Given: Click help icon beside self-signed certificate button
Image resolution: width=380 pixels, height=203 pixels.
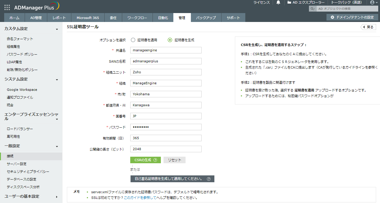Looking at the screenshot, I should (x=209, y=179).
